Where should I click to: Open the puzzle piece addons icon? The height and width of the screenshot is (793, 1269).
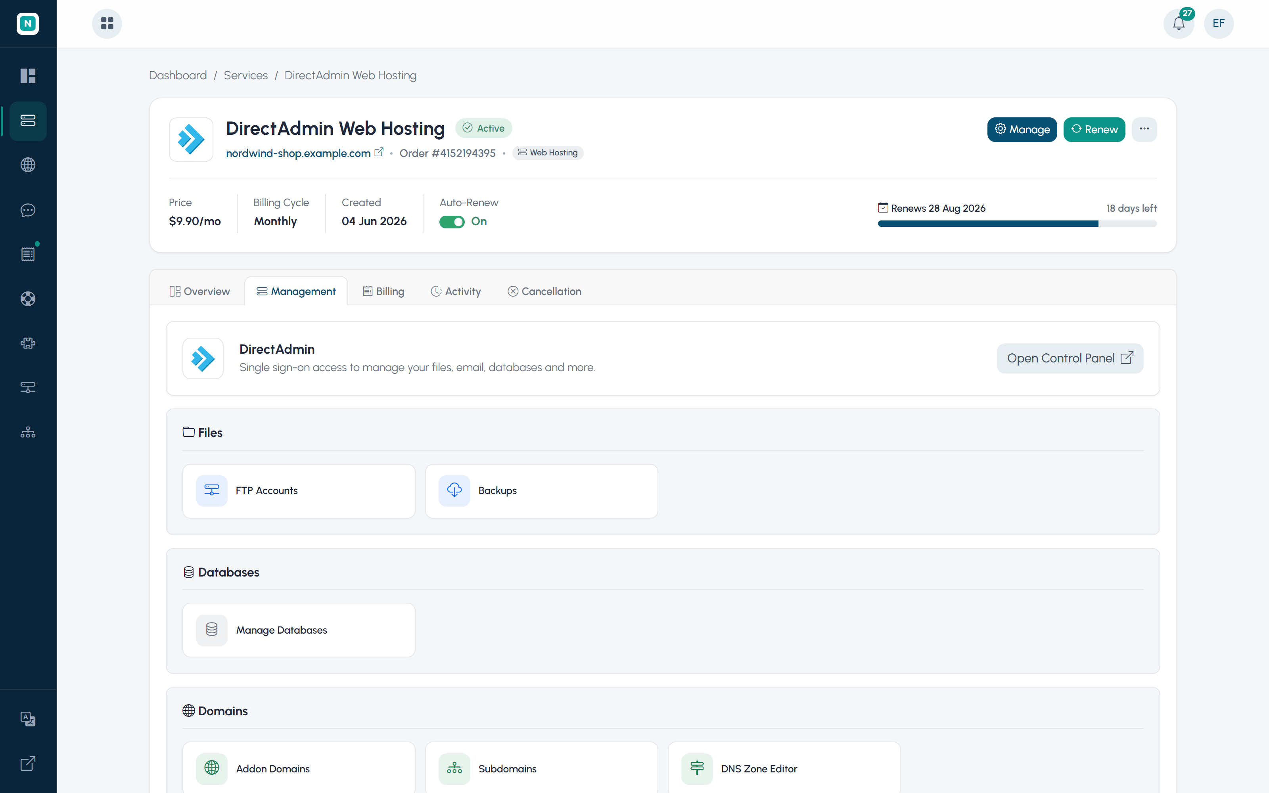coord(28,343)
